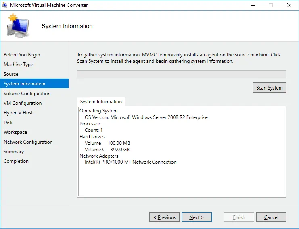This screenshot has width=299, height=229.
Task: Go to Network Configuration step
Action: (x=28, y=142)
